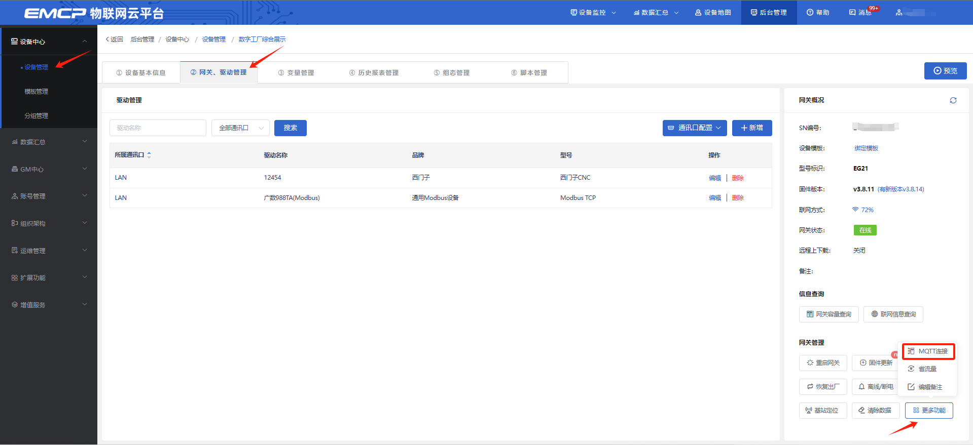Click the 通用Modbus设备 brand cell
This screenshot has height=445, width=973.
click(436, 198)
